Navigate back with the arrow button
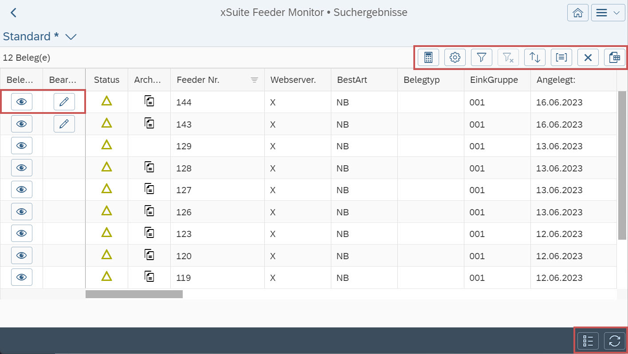Screen dimensions: 628x354 pyautogui.click(x=13, y=12)
